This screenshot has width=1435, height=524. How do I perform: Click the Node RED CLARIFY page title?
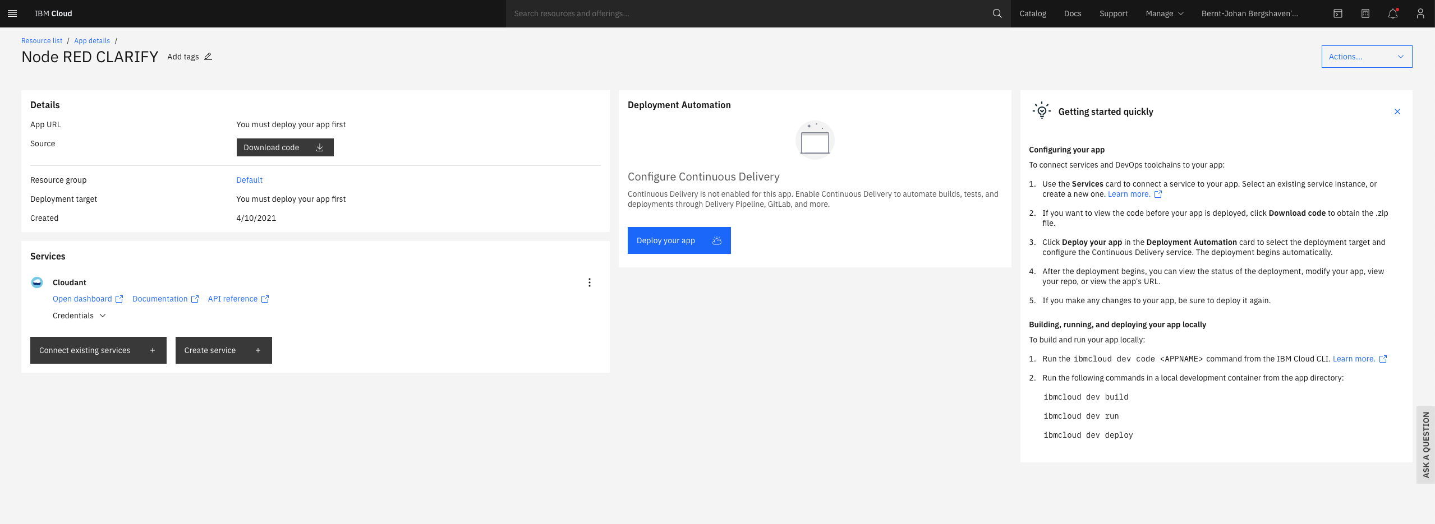(x=90, y=57)
